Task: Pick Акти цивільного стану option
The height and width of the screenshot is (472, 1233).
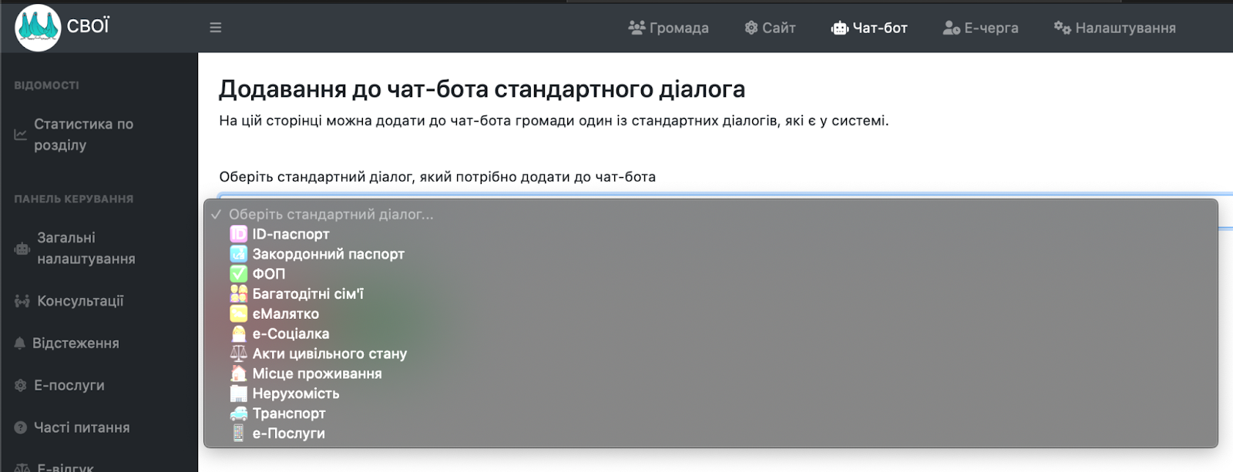Action: pyautogui.click(x=329, y=354)
